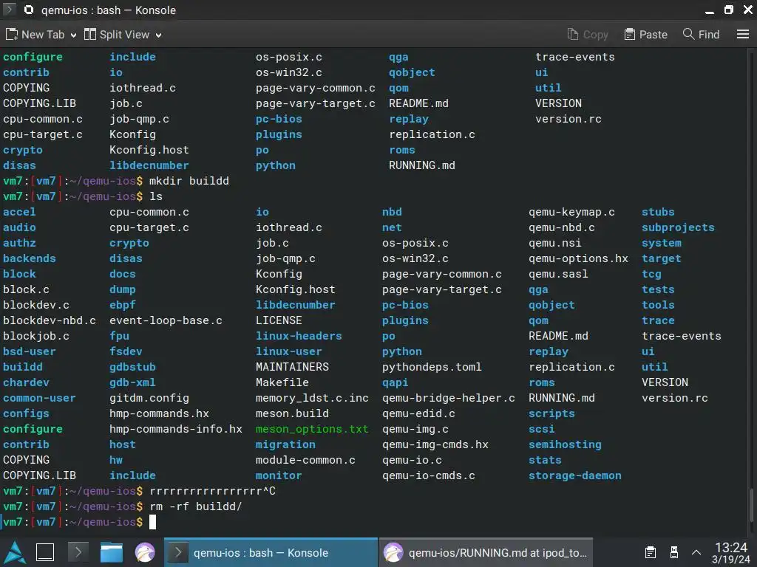The height and width of the screenshot is (567, 757).
Task: Click 'meson_options.txt' in the listing
Action: point(312,429)
